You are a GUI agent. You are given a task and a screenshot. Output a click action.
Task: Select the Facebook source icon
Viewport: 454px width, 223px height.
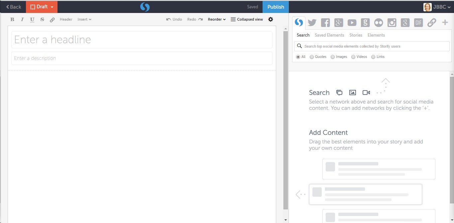click(x=325, y=23)
